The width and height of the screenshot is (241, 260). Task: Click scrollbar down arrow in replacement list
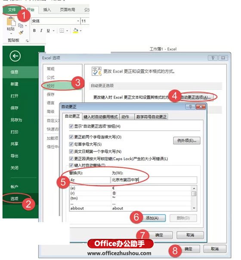click(x=194, y=208)
